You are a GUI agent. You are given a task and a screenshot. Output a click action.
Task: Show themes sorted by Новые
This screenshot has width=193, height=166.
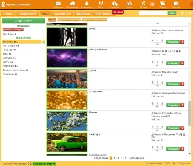[52, 20]
